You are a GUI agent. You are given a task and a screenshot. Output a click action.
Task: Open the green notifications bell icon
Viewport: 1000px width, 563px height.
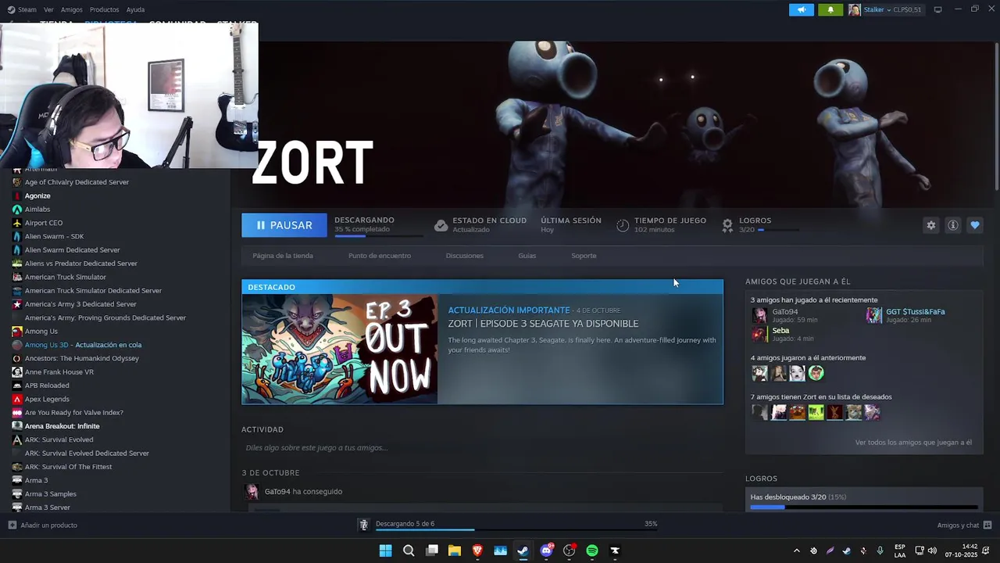tap(830, 9)
